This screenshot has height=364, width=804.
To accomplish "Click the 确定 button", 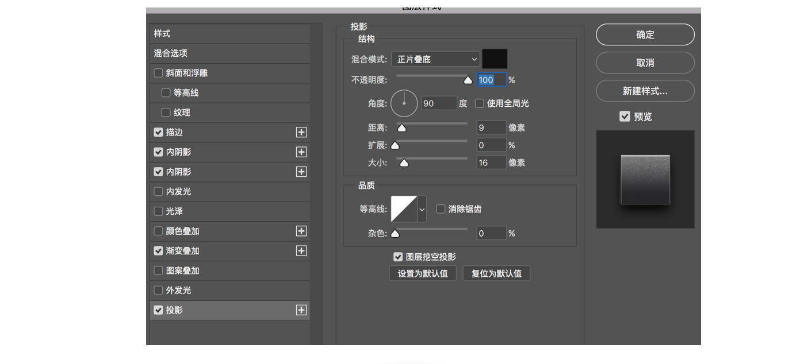I will click(645, 34).
